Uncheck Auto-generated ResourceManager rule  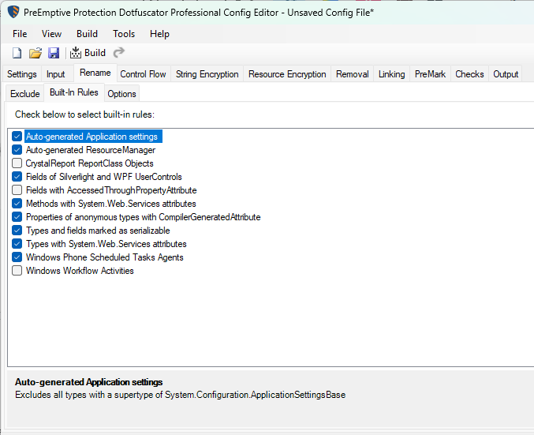(x=17, y=150)
